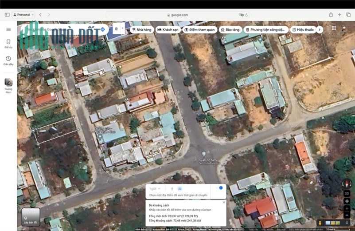This screenshot has width=355, height=231.
Task: Close the Đo khoảng cách panel
Action: (224, 202)
